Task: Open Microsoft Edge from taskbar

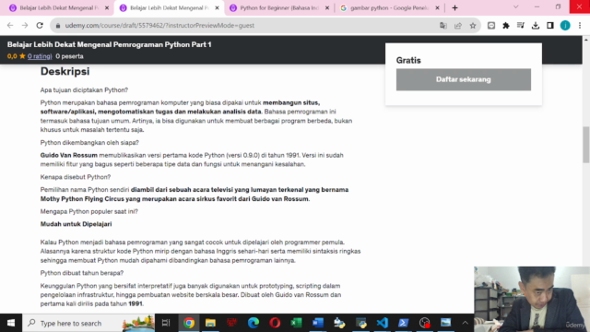Action: [254, 323]
